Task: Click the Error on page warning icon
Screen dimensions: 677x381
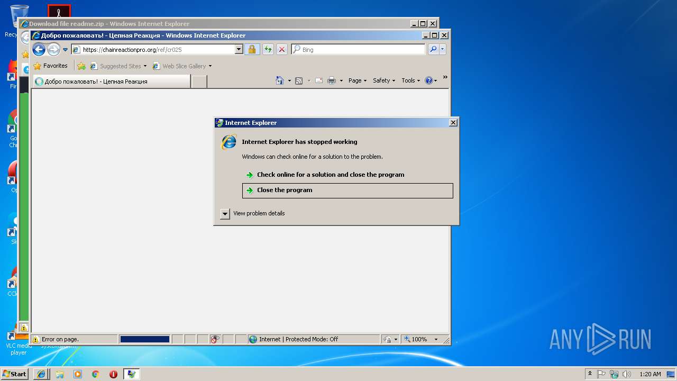Action: tap(36, 340)
